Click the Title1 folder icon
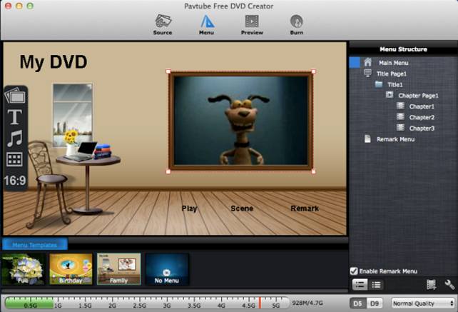This screenshot has width=458, height=312. (379, 84)
